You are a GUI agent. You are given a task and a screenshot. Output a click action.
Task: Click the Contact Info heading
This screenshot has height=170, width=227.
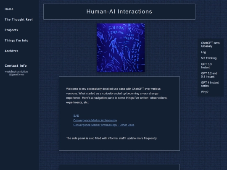tap(16, 65)
